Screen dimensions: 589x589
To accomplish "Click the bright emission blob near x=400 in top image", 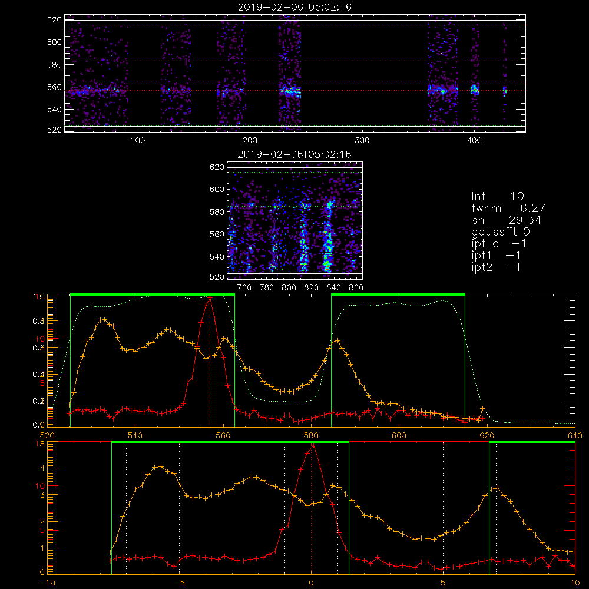I will [x=475, y=90].
